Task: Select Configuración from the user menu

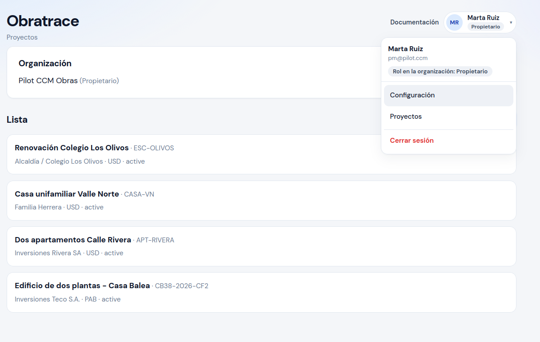Action: 448,95
